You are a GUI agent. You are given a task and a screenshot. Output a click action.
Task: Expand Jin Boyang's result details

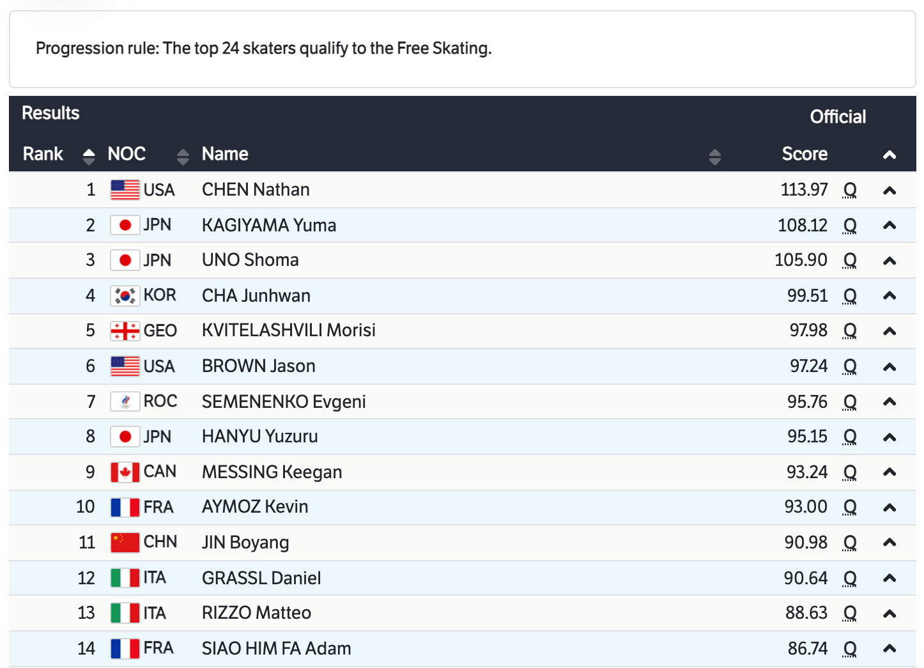tap(889, 543)
